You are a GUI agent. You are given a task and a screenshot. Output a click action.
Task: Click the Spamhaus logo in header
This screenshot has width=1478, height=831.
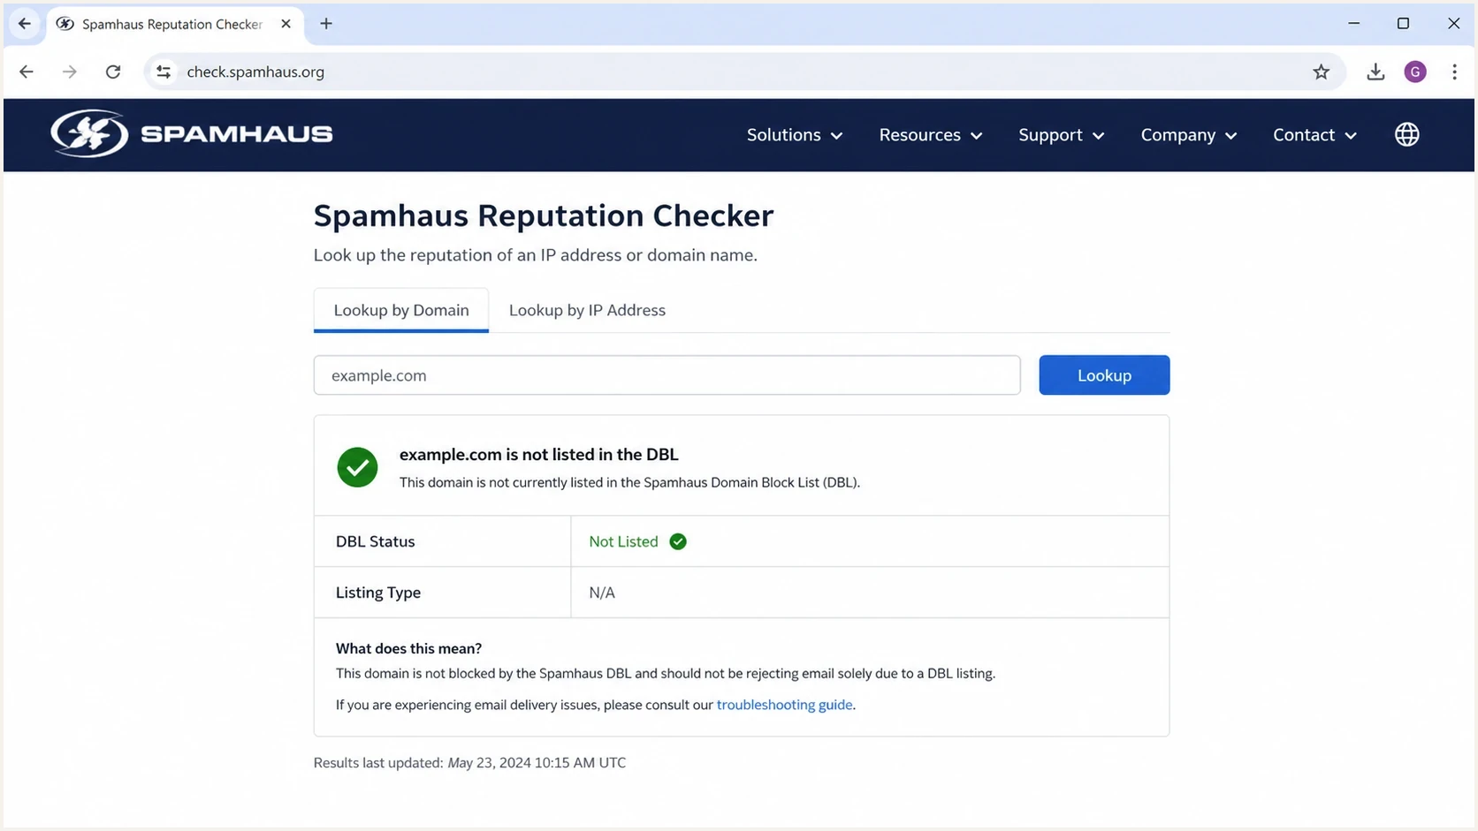coord(192,133)
